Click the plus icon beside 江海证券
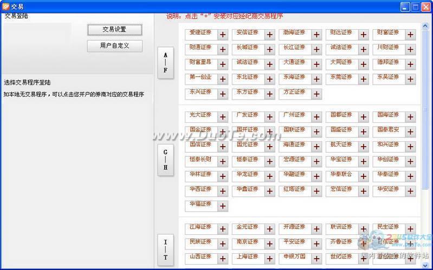Screen dimensions: 433x270 (x=223, y=229)
